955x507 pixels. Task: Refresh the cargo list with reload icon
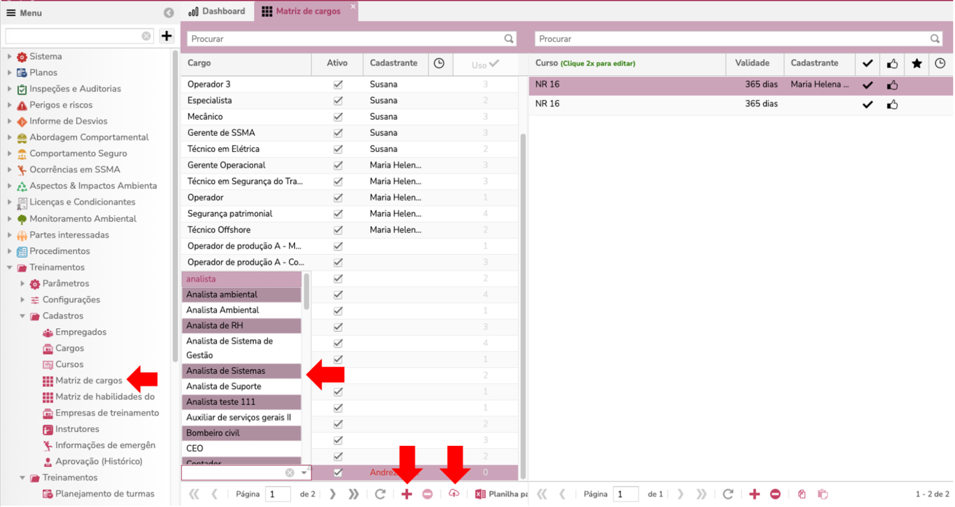pyautogui.click(x=380, y=494)
